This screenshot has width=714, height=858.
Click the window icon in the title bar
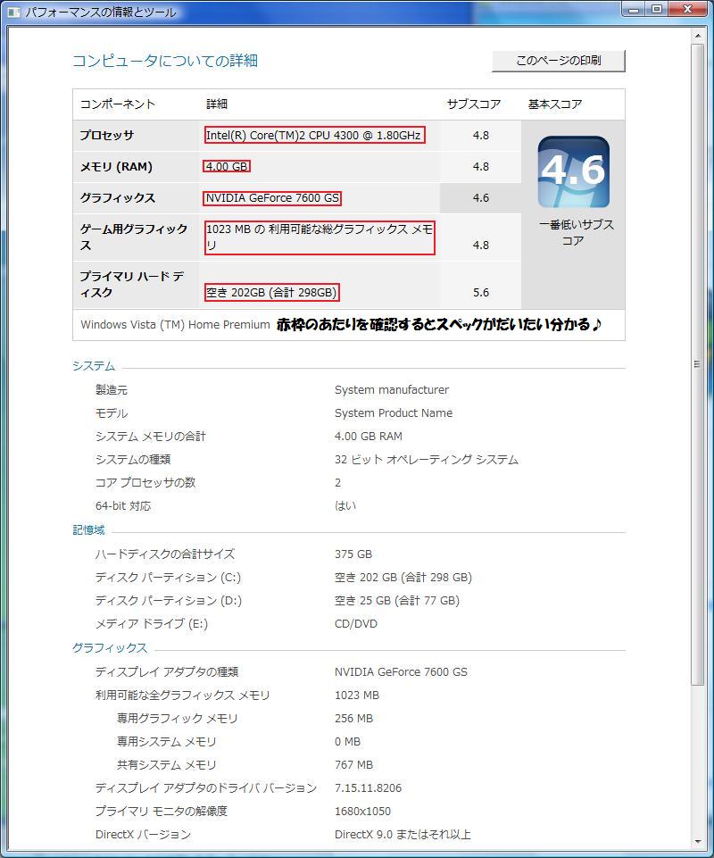tap(13, 12)
